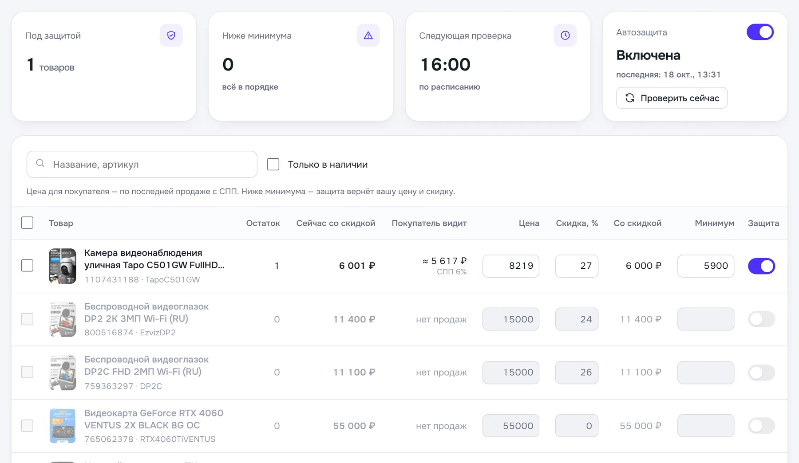The height and width of the screenshot is (463, 799).
Task: Click the search magnifier icon
Action: click(x=40, y=164)
